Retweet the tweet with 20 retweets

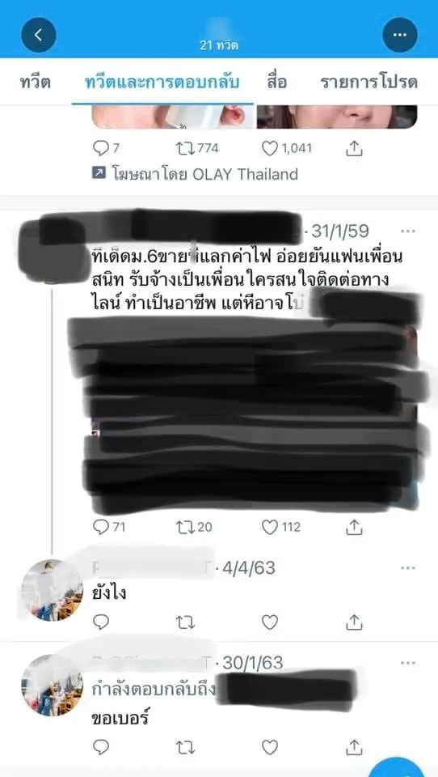click(184, 527)
